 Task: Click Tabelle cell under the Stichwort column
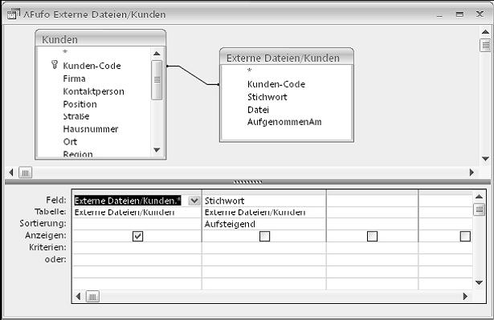264,213
